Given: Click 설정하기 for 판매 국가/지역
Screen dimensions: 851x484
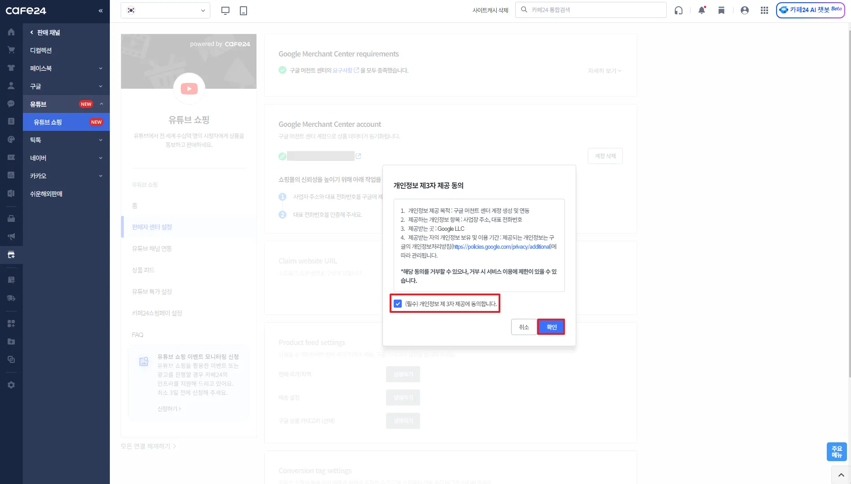Looking at the screenshot, I should [403, 374].
